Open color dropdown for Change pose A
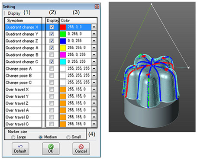Image resolution: width=197 pixels, height=160 pixels. click(94, 68)
